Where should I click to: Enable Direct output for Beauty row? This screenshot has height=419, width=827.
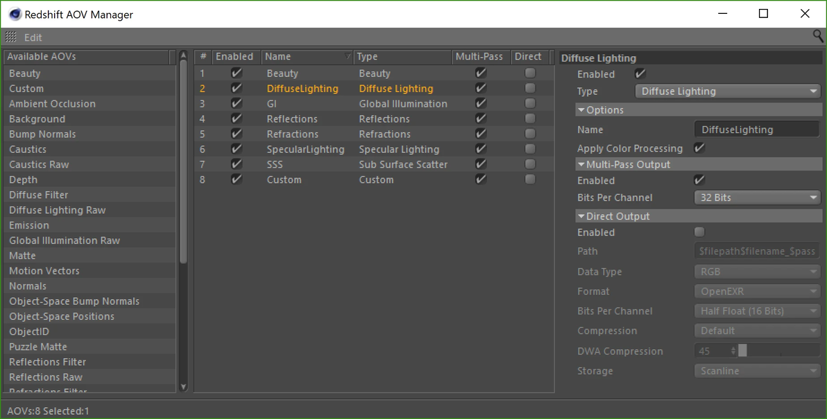coord(530,73)
